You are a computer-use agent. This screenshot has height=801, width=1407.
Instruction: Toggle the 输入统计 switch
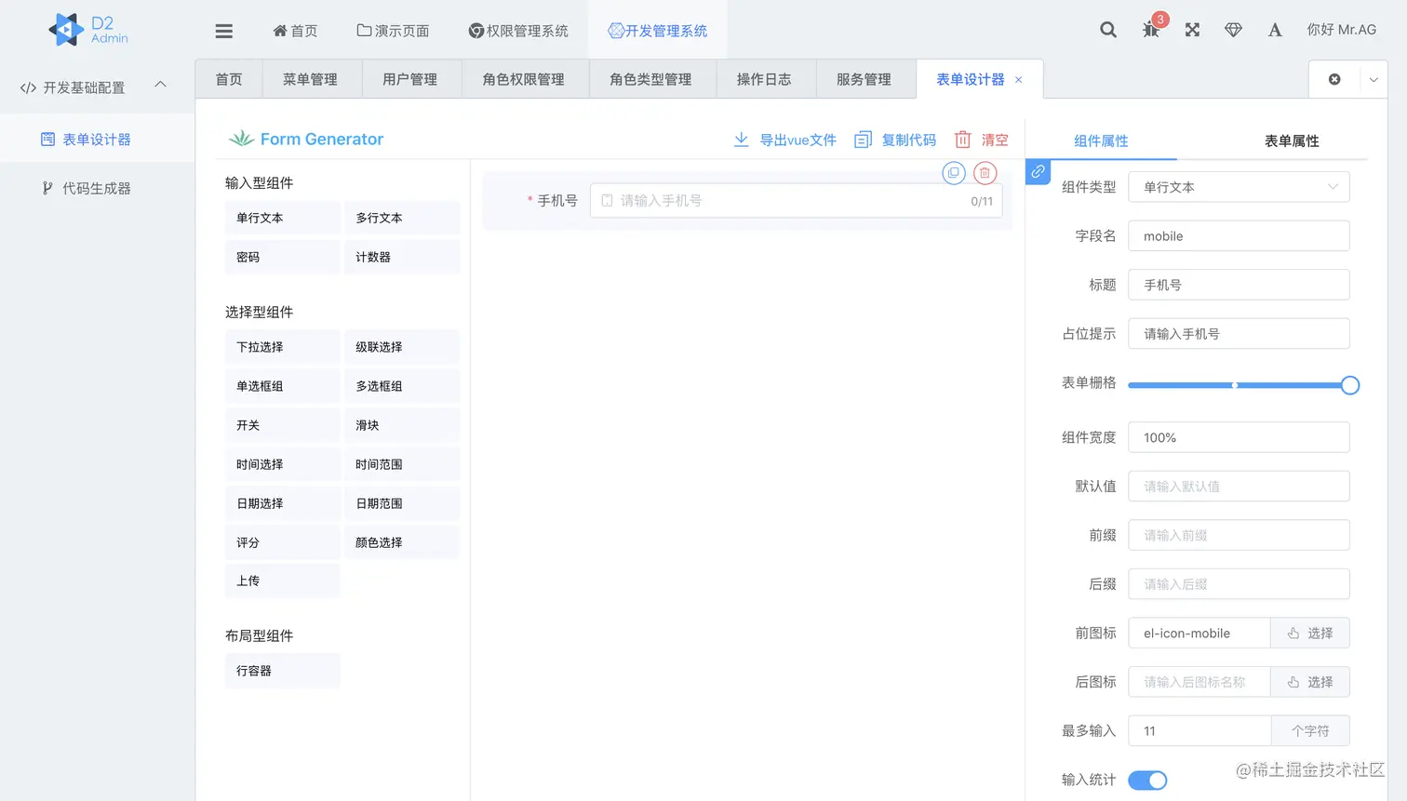pyautogui.click(x=1147, y=781)
